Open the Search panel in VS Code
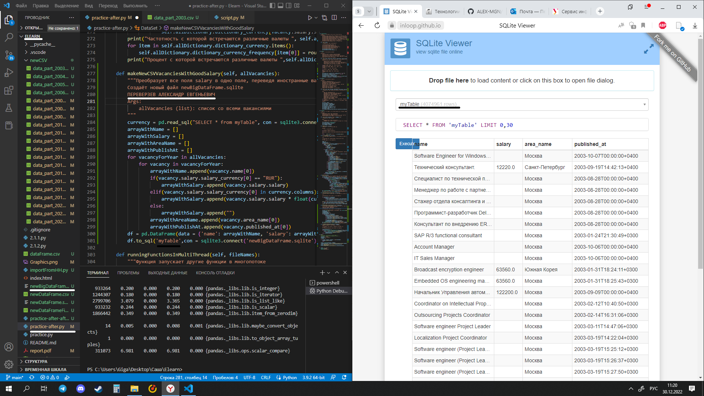Image resolution: width=704 pixels, height=396 pixels. pos(9,37)
